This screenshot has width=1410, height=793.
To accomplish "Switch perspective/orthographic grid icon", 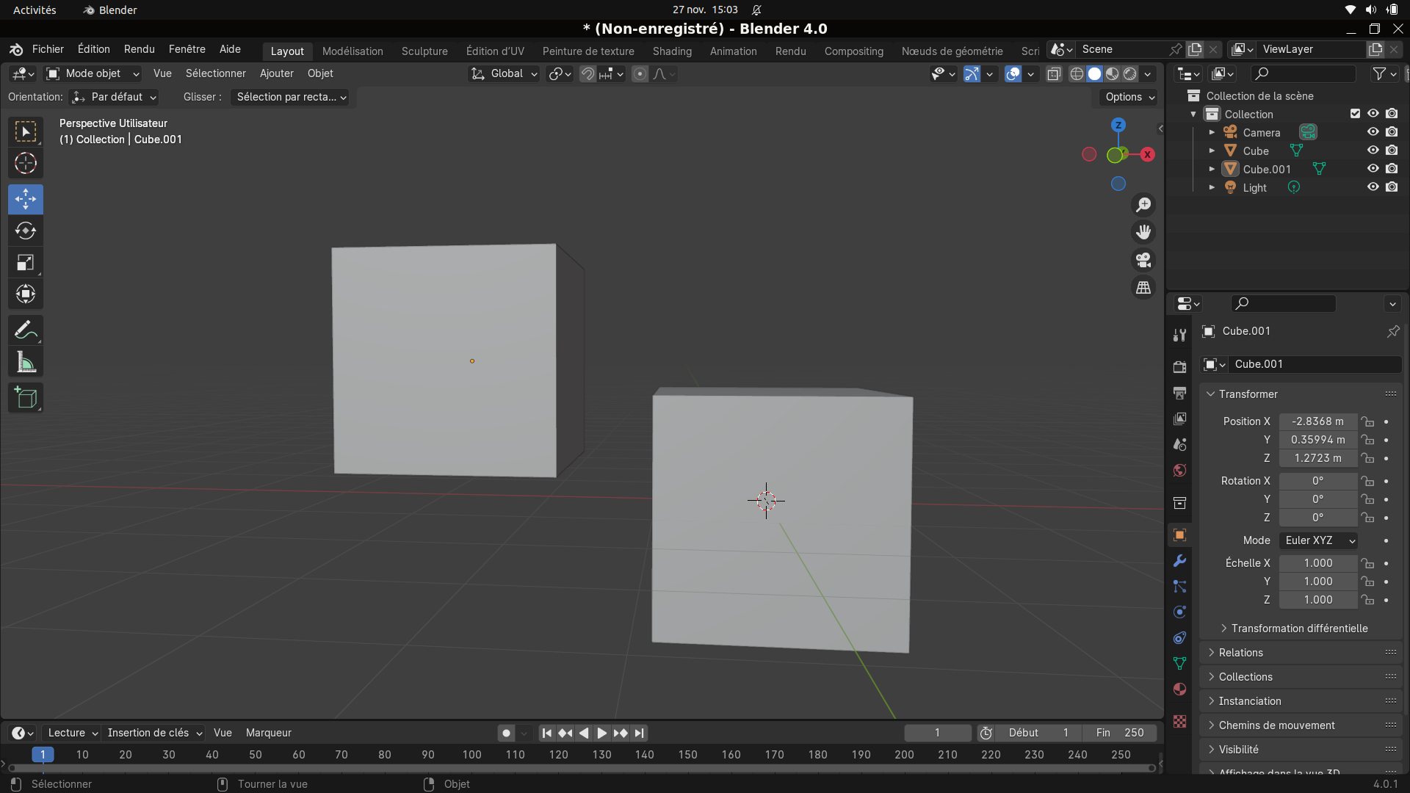I will click(x=1143, y=289).
